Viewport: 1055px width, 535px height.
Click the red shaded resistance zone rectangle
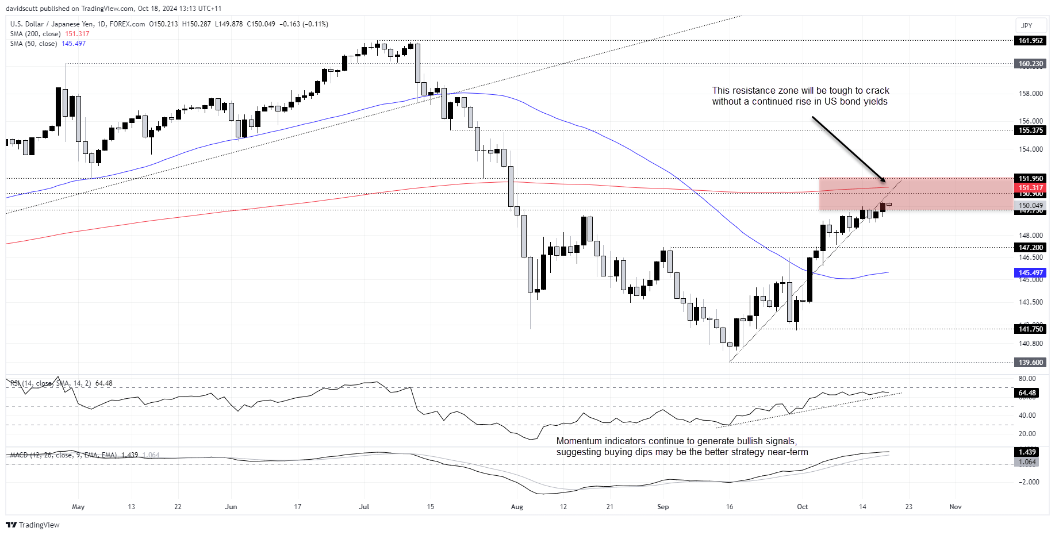(x=916, y=194)
